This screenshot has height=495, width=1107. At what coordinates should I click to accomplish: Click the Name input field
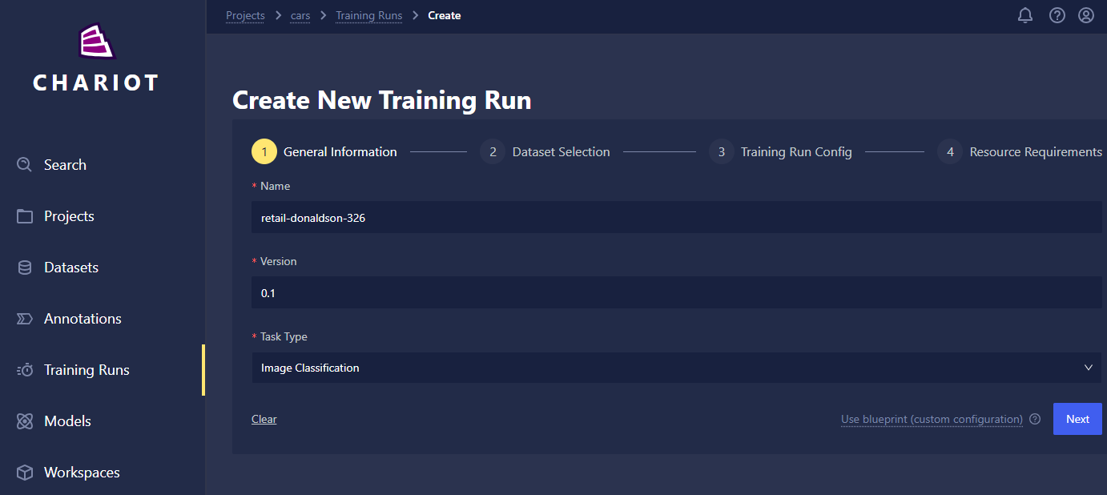(677, 217)
